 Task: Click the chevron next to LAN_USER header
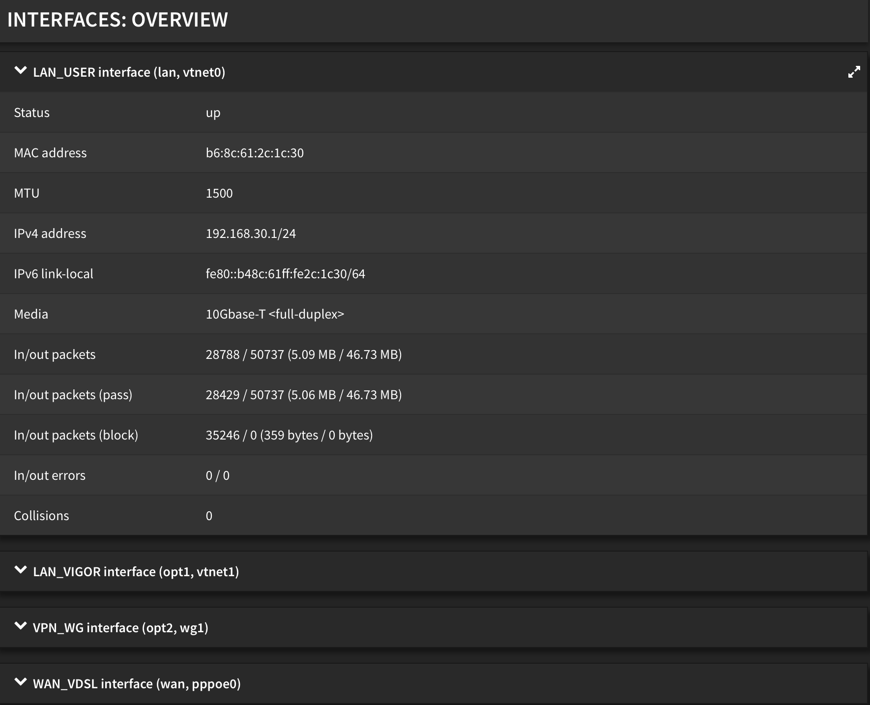click(x=21, y=71)
